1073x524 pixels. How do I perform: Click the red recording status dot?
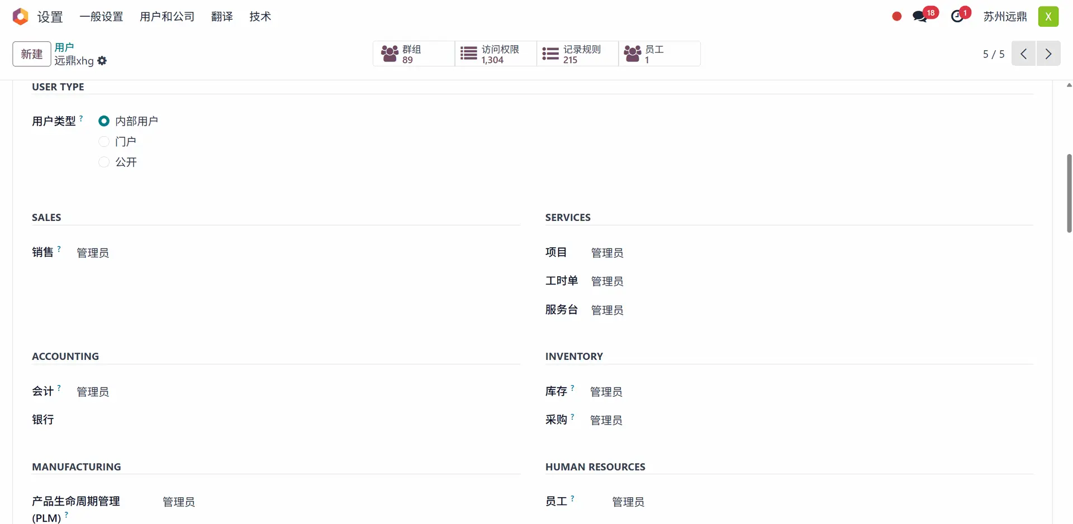click(x=897, y=17)
